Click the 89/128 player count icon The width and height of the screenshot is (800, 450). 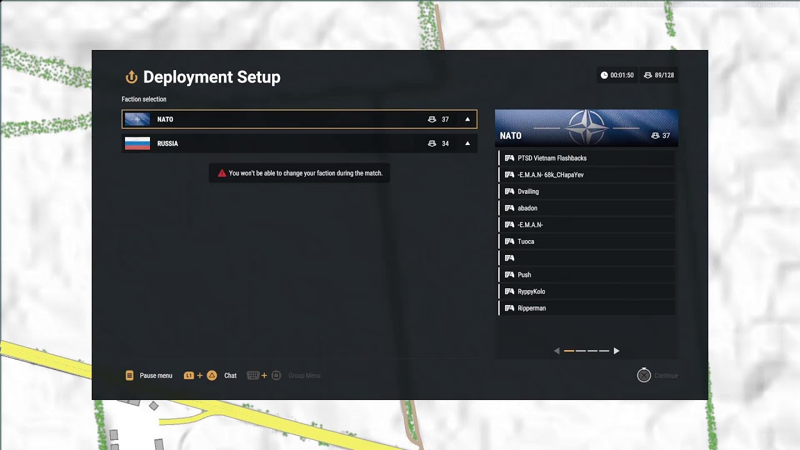coord(648,75)
